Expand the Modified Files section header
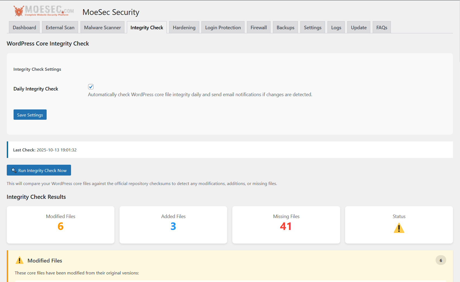The height and width of the screenshot is (282, 460). pyautogui.click(x=45, y=261)
